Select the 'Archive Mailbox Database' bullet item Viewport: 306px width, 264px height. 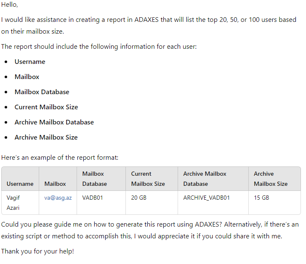[54, 122]
